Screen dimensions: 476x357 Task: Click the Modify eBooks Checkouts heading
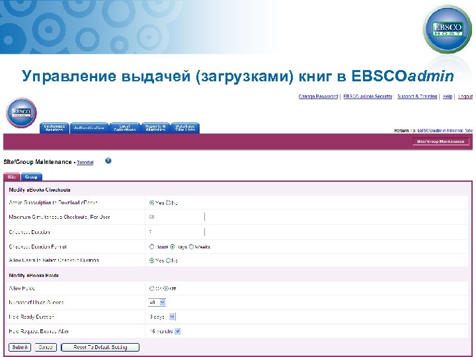[40, 190]
